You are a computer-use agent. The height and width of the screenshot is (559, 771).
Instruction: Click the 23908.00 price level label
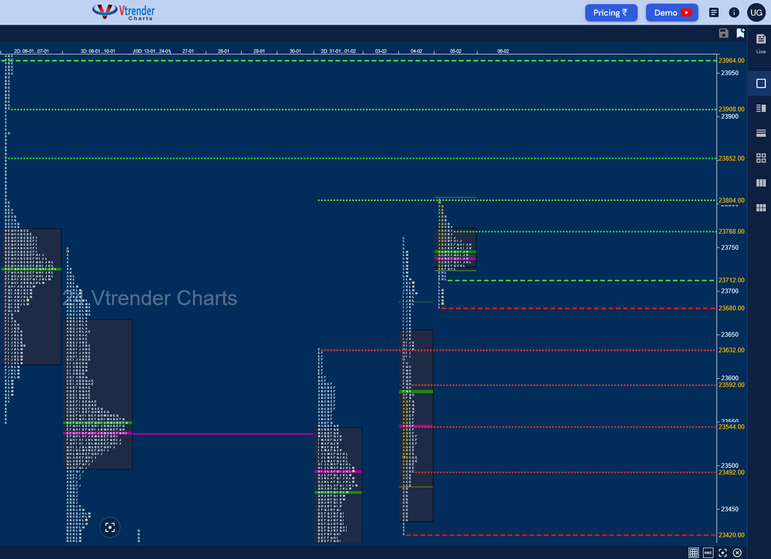(732, 109)
